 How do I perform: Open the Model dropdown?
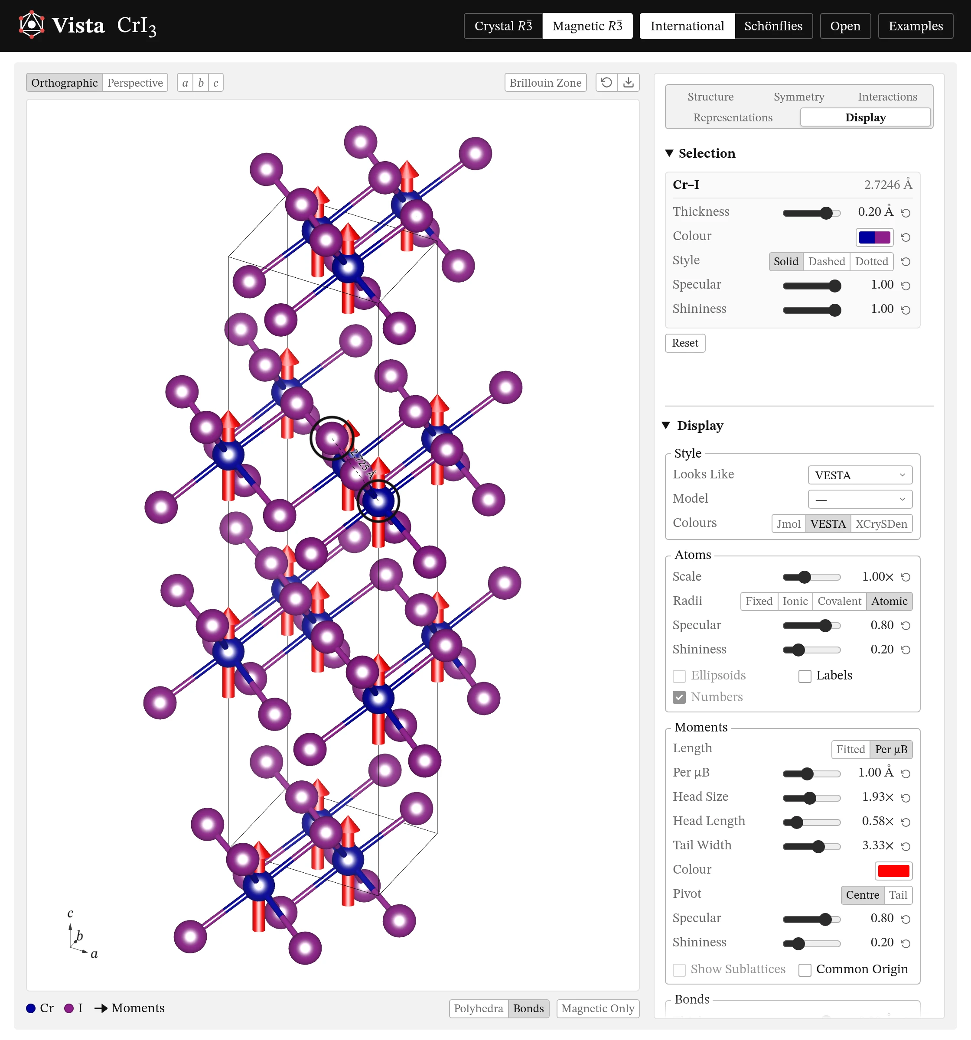coord(860,499)
